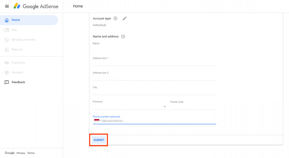Click the City input field
The image size is (289, 158).
(154, 92)
